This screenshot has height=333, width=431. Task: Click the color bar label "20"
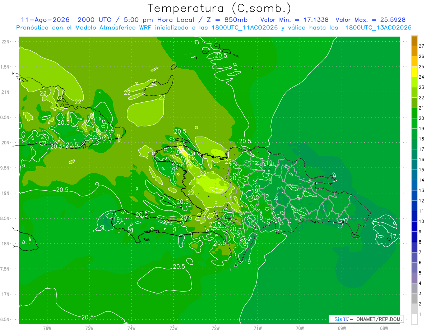click(x=421, y=118)
